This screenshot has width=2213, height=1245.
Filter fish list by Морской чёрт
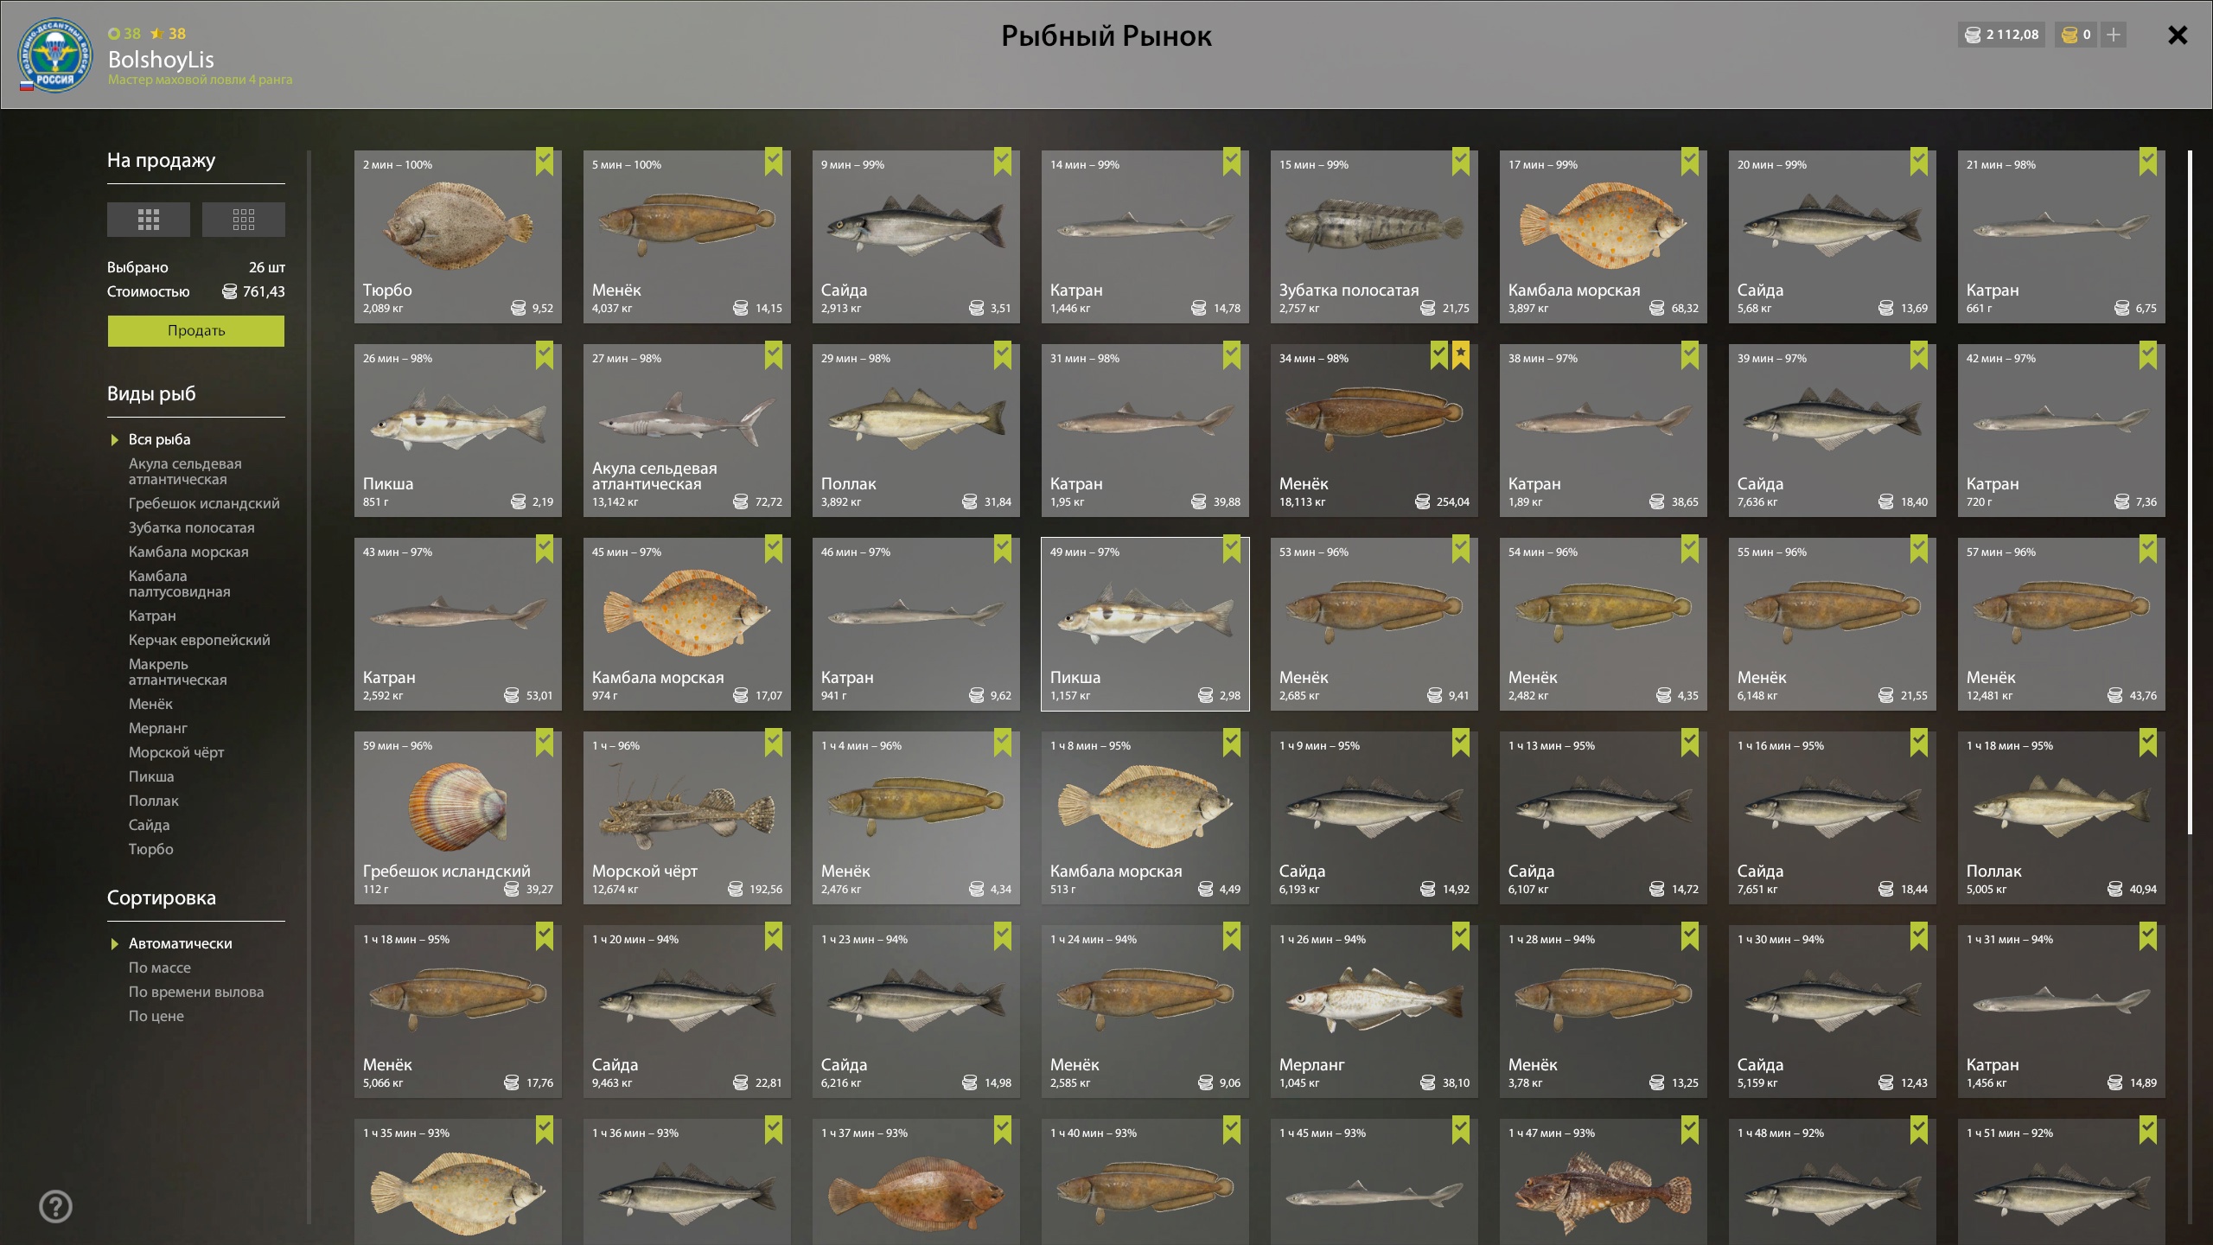click(176, 752)
